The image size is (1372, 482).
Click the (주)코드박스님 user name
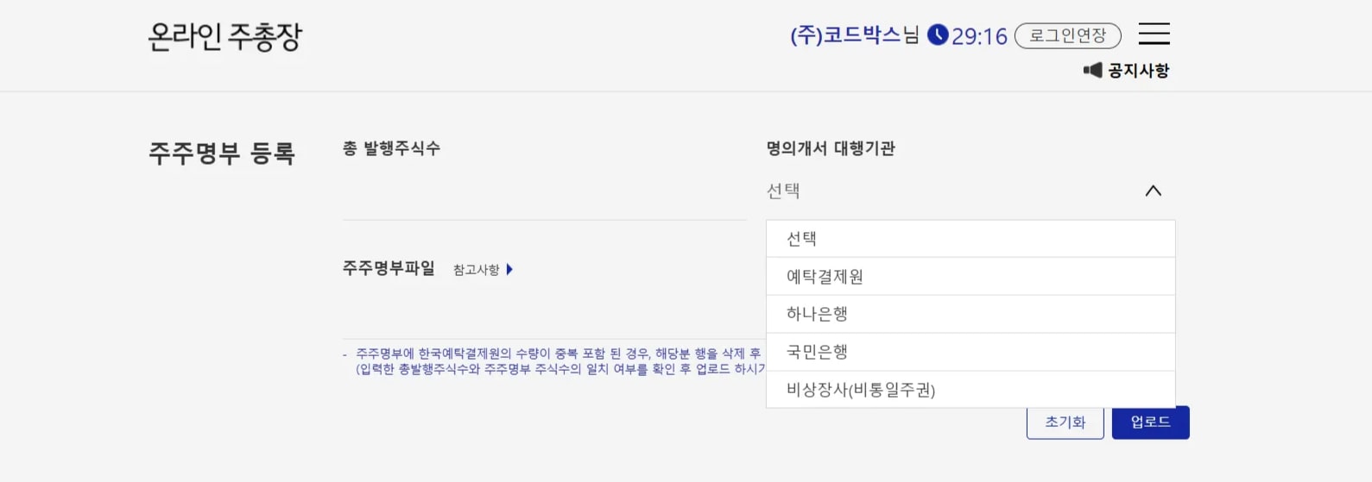point(854,35)
